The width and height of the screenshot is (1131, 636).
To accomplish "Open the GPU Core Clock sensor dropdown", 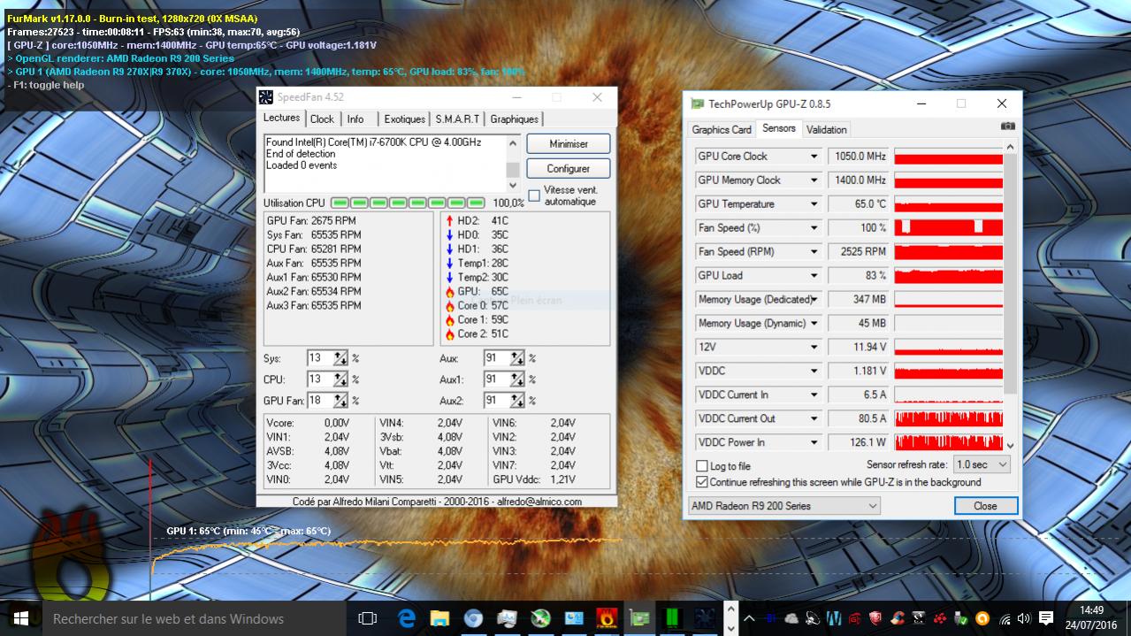I will pos(814,157).
